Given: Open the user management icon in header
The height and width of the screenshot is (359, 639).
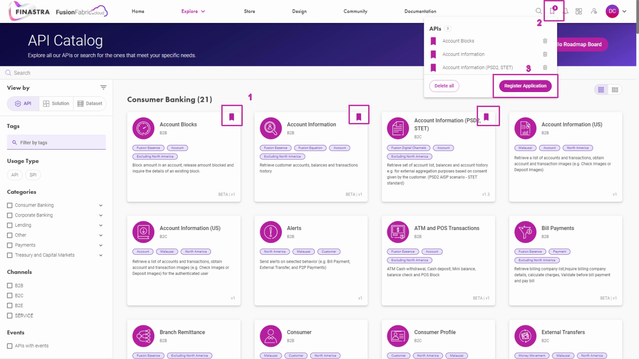Looking at the screenshot, I should pos(594,11).
